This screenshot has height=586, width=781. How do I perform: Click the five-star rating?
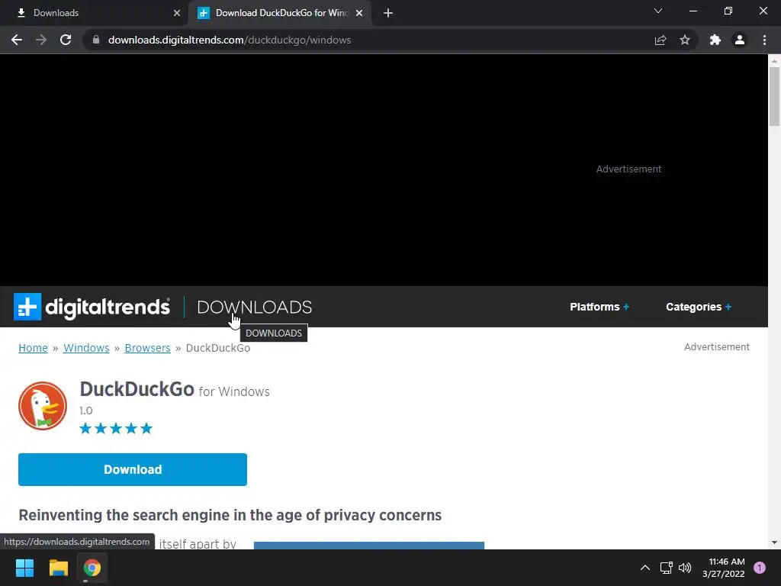pyautogui.click(x=116, y=429)
